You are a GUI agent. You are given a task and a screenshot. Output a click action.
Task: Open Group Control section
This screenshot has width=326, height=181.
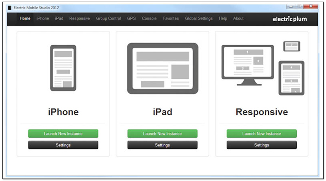click(x=108, y=18)
